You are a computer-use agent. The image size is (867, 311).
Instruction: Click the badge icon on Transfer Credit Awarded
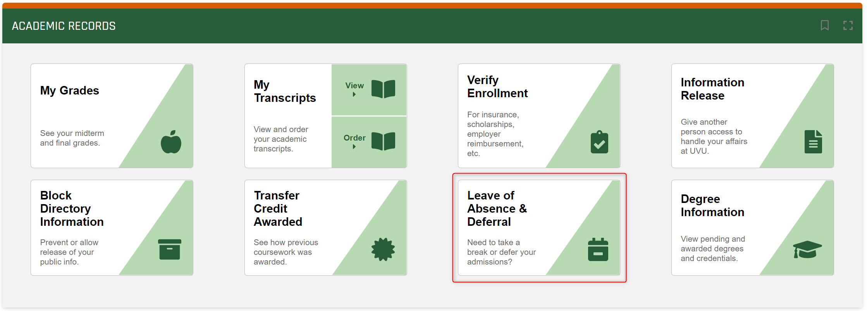pyautogui.click(x=383, y=249)
